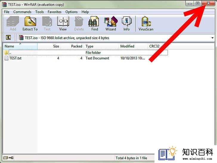
Task: Click the key icon in status bar
Action: 11,158
